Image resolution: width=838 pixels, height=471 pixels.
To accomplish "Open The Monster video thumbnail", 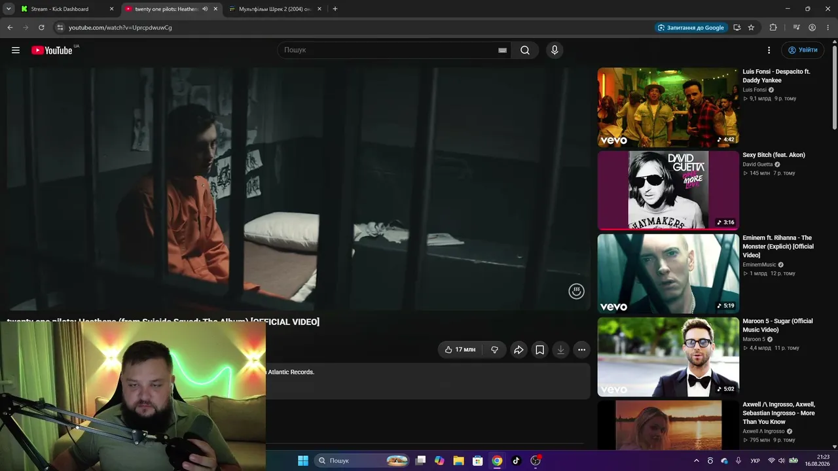I will click(668, 273).
